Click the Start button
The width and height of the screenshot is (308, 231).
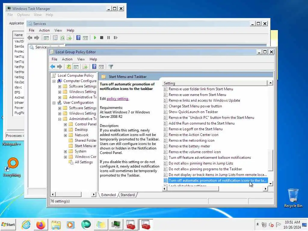pyautogui.click(x=8, y=224)
